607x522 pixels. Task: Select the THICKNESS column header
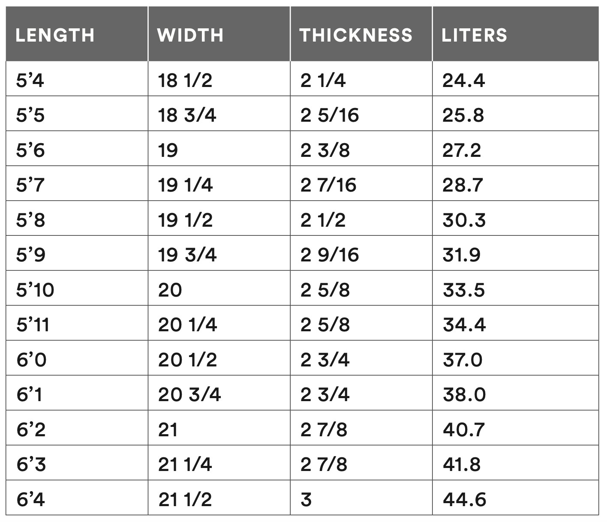(x=356, y=35)
